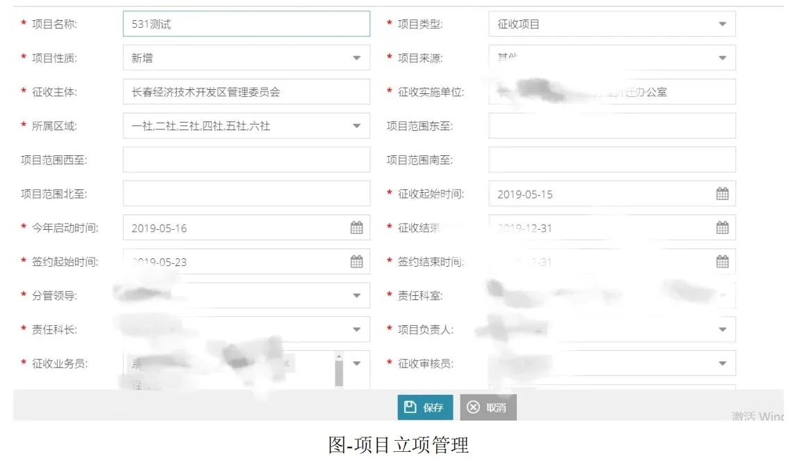Click the 取消 cancel button
Image resolution: width=800 pixels, height=470 pixels.
coord(488,407)
